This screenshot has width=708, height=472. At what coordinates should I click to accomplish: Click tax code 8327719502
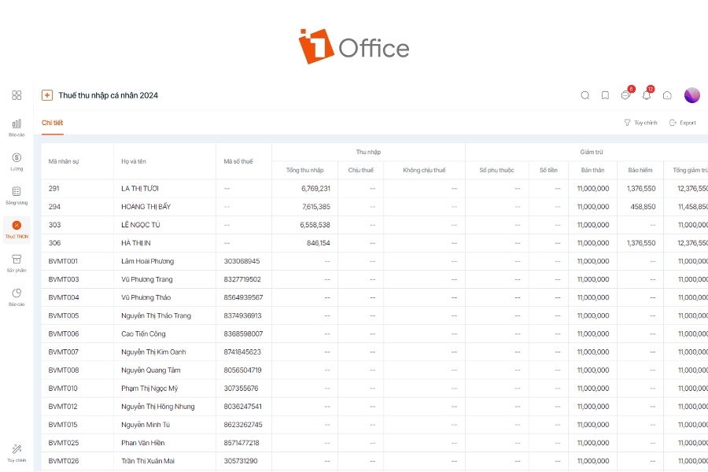pyautogui.click(x=242, y=279)
